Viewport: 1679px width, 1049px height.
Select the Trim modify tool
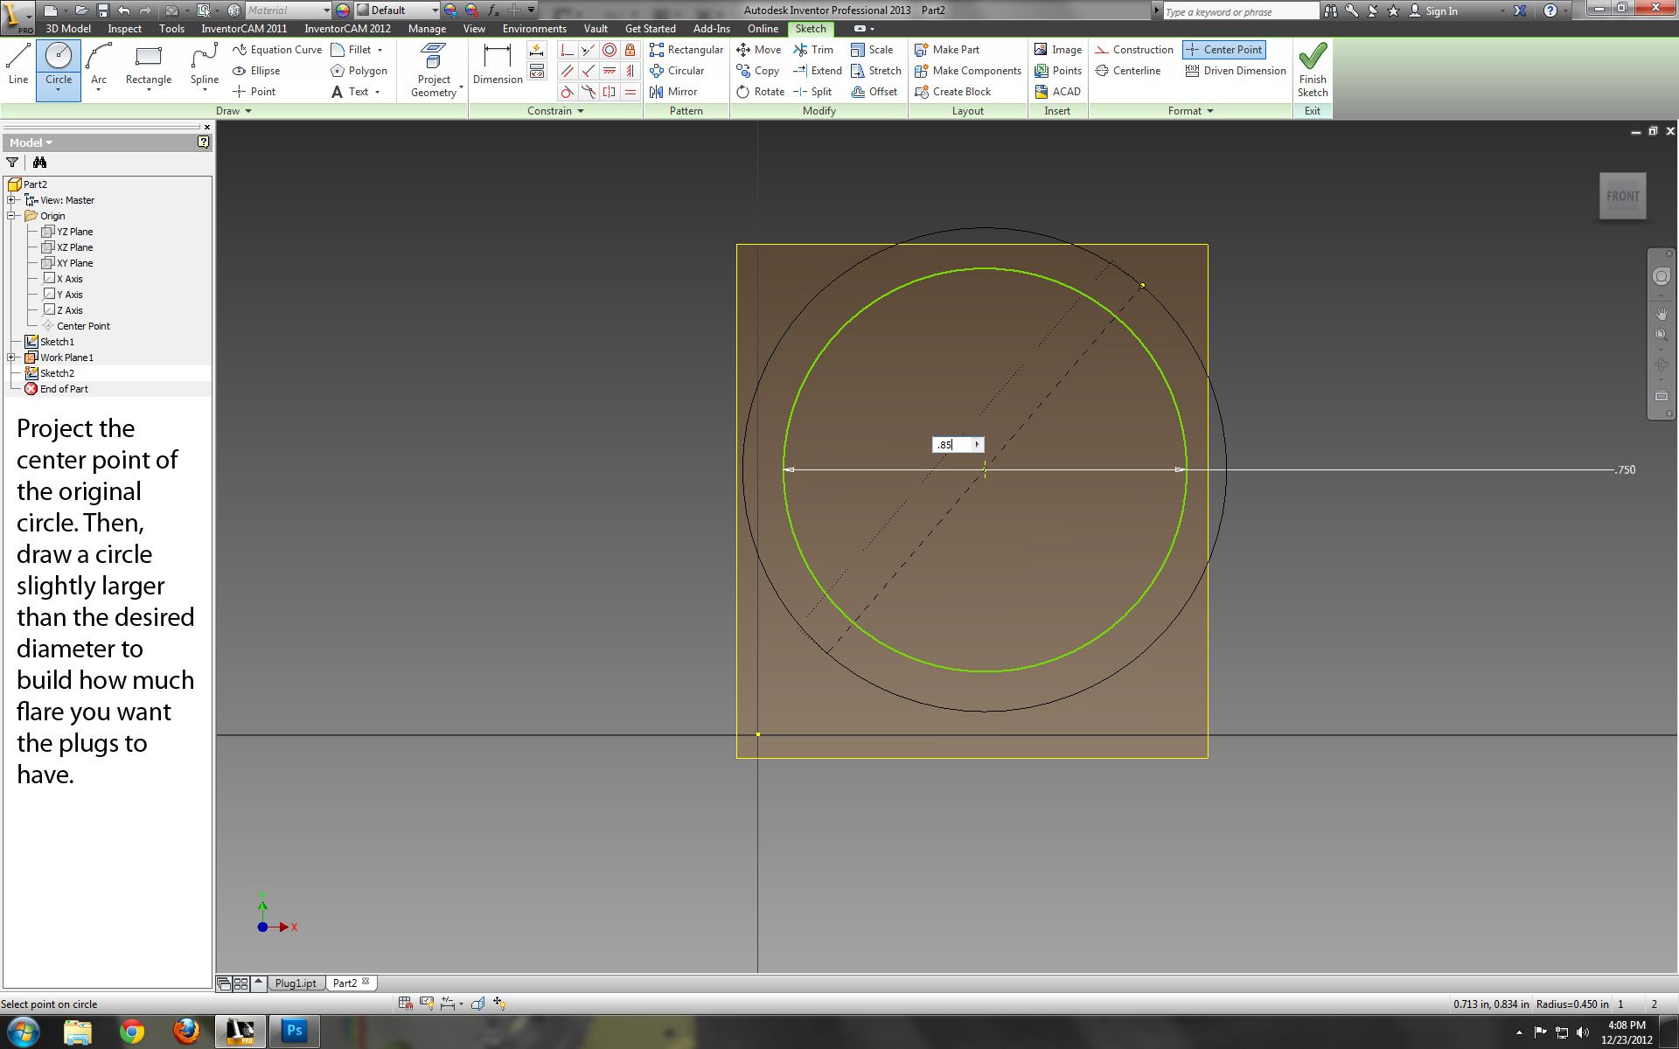point(812,50)
